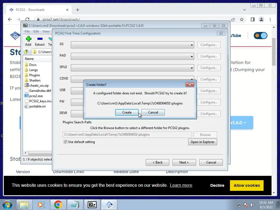This screenshot has width=280, height=210.
Task: Click the browser back arrow
Action: pos(10,19)
